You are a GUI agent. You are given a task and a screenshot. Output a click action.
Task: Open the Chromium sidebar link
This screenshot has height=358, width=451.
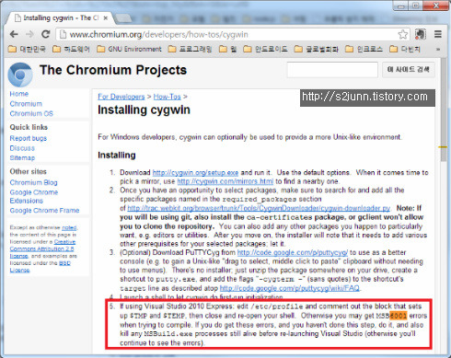click(26, 104)
